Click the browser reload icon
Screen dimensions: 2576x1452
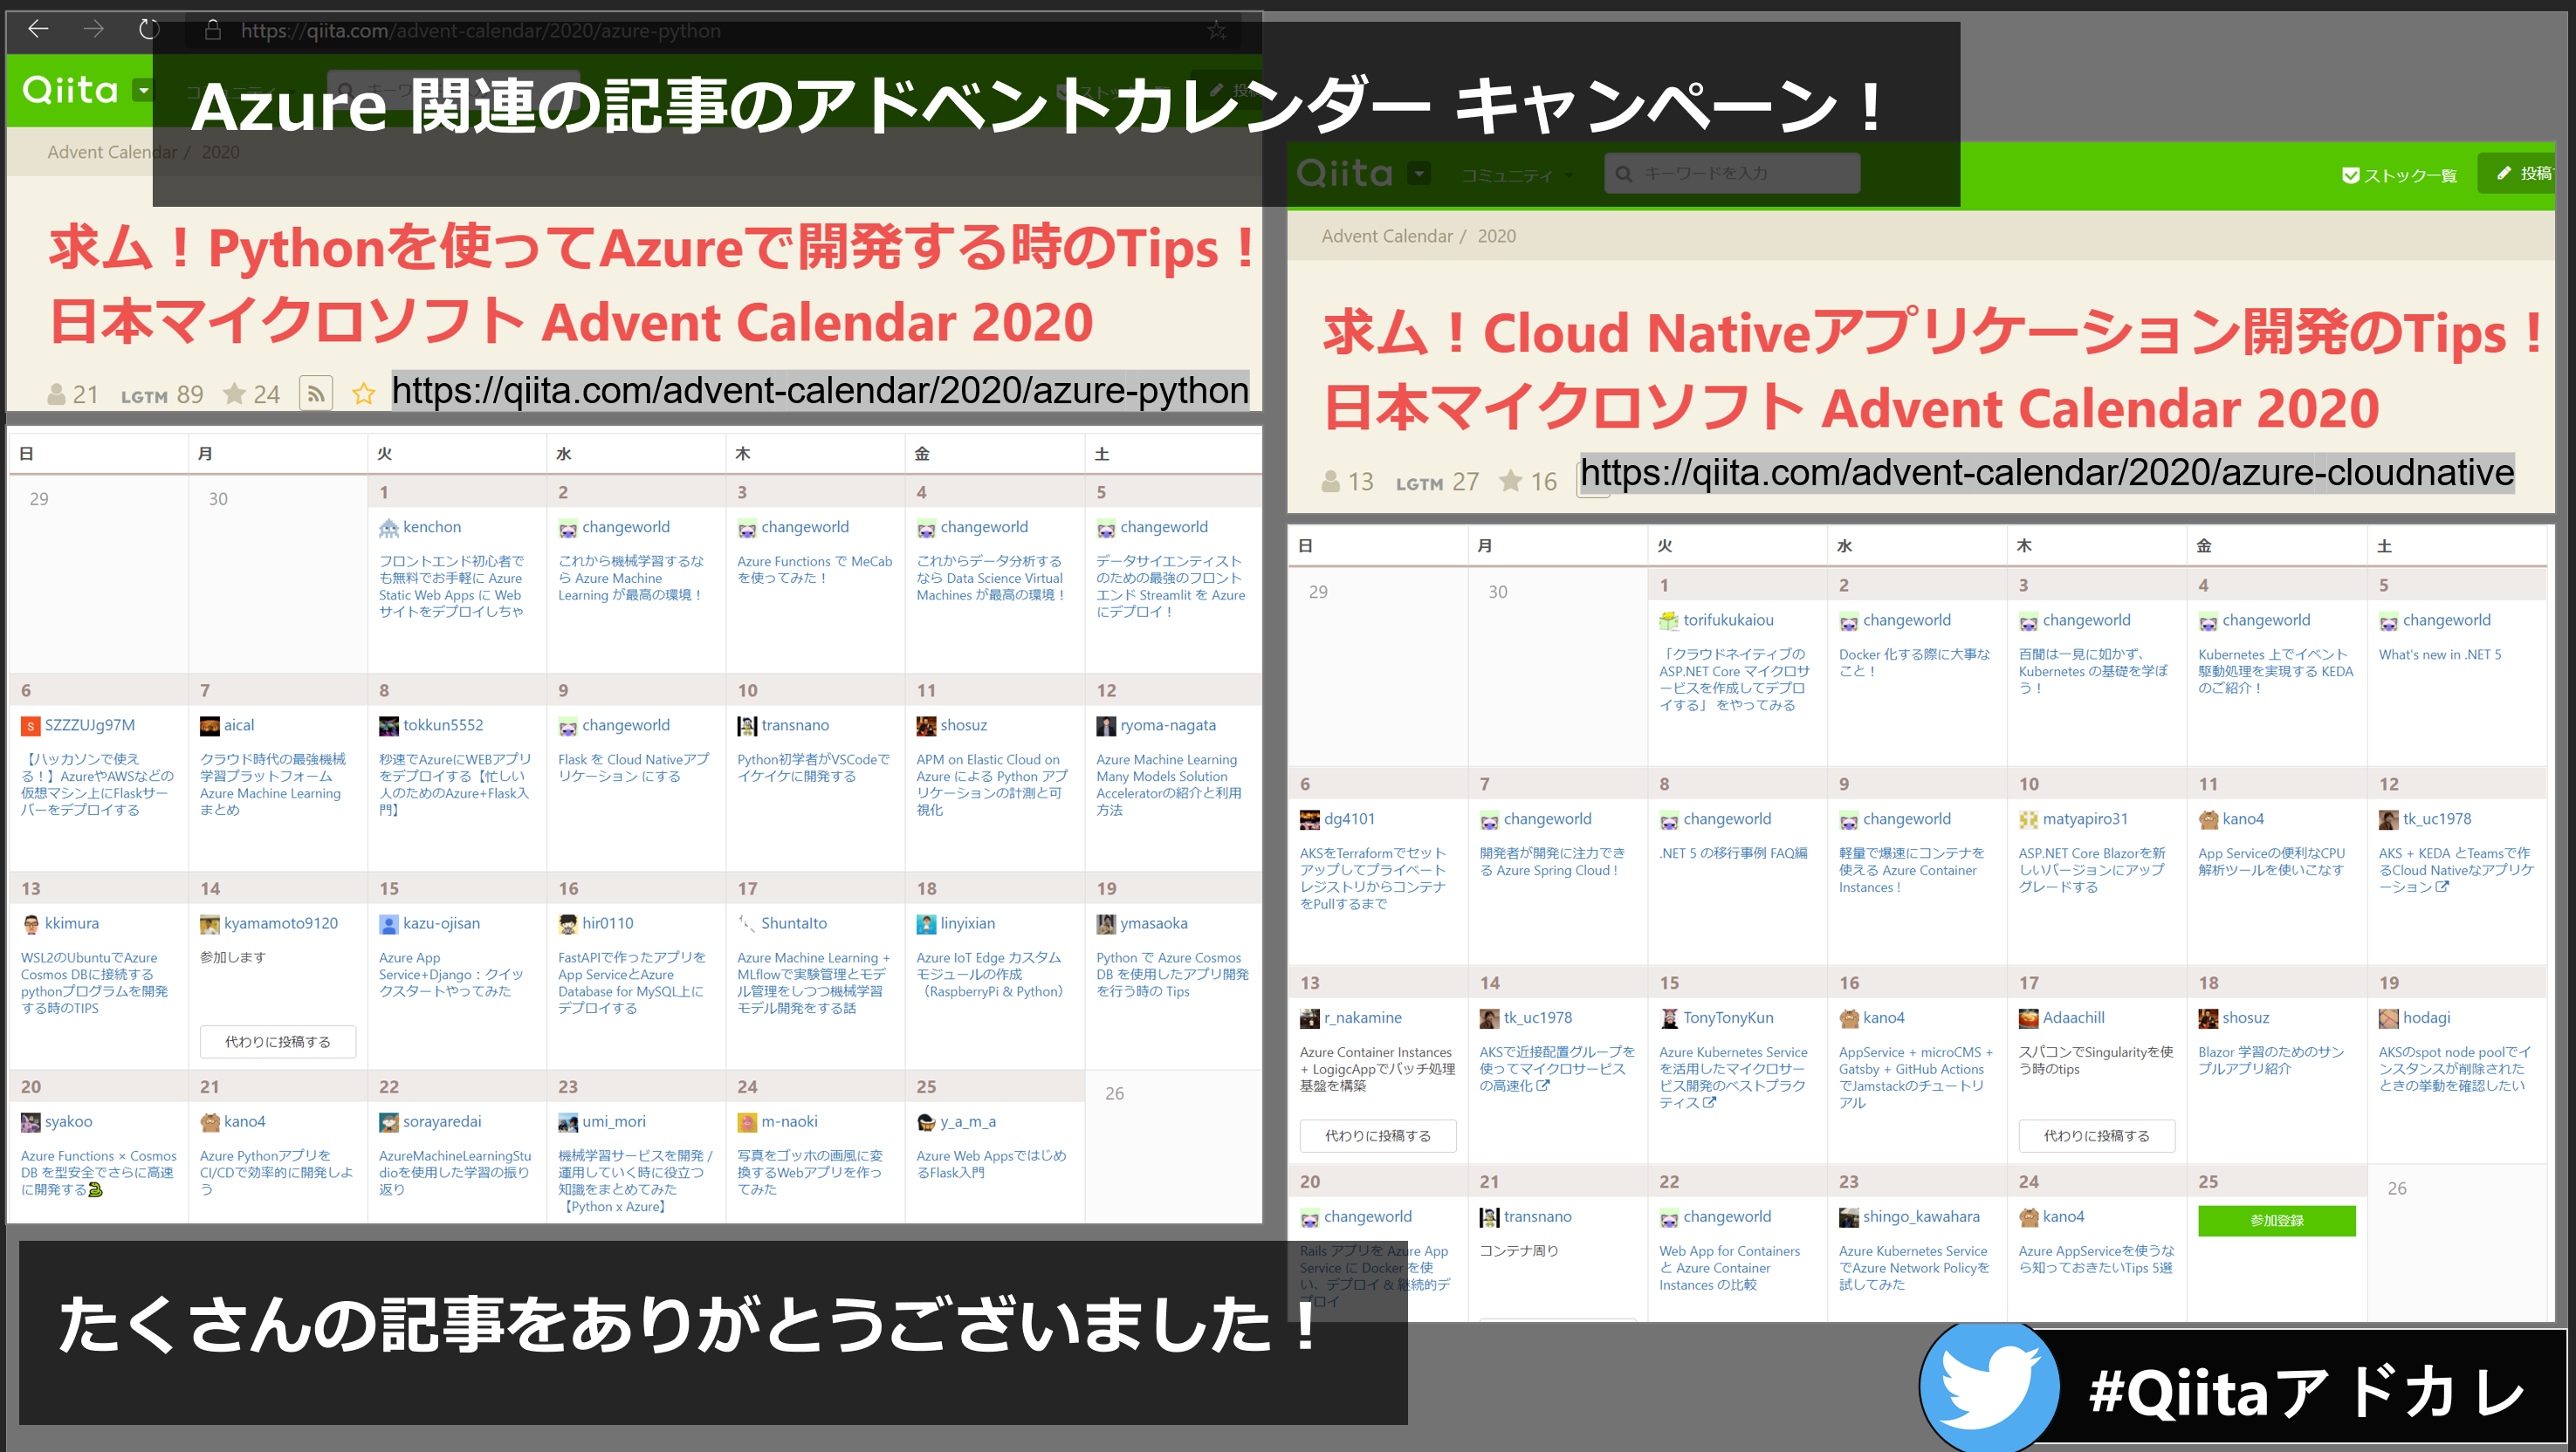tap(149, 29)
